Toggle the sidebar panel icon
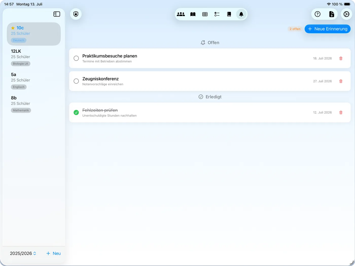This screenshot has height=266, width=355. [x=57, y=14]
